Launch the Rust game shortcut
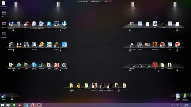Viewport: 191px width, 107px height. coord(155,65)
